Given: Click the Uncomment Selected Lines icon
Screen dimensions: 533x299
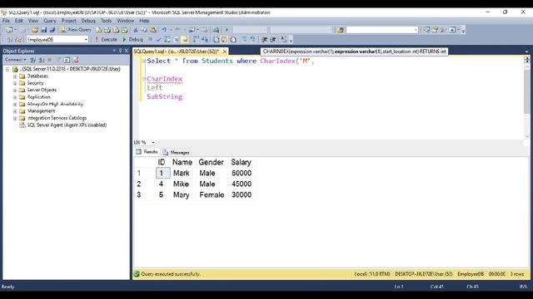Looking at the screenshot, I should pos(253,39).
